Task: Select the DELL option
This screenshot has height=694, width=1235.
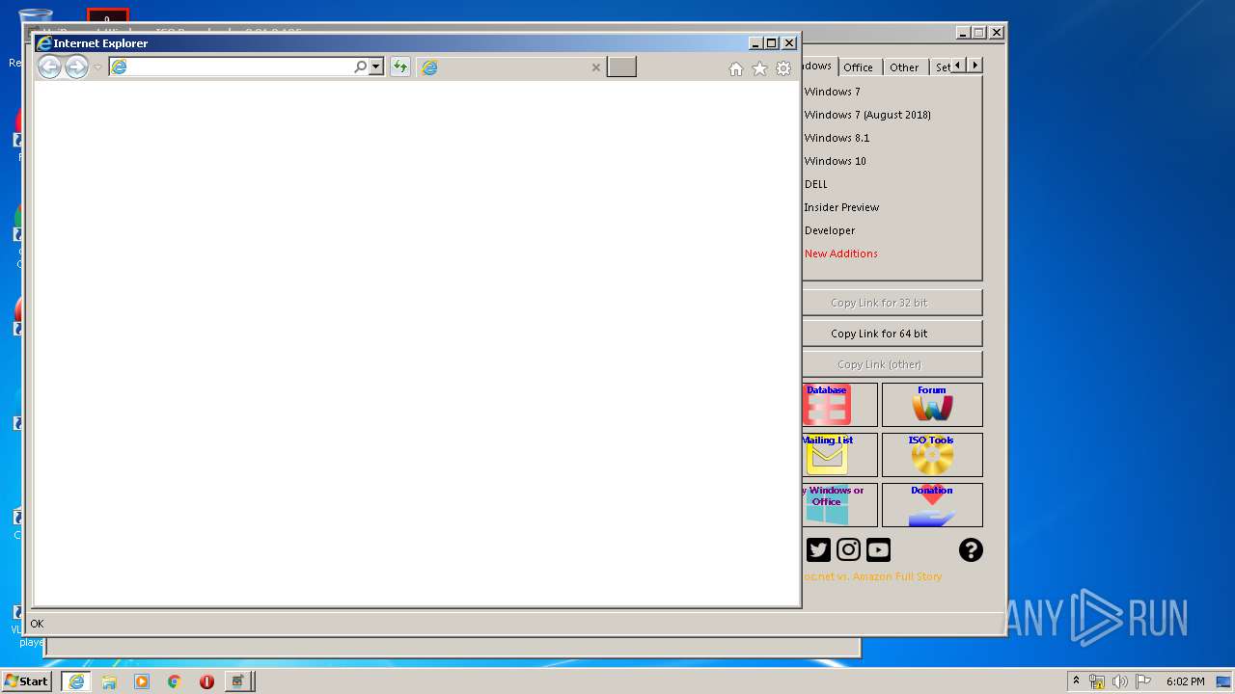Action: (815, 184)
